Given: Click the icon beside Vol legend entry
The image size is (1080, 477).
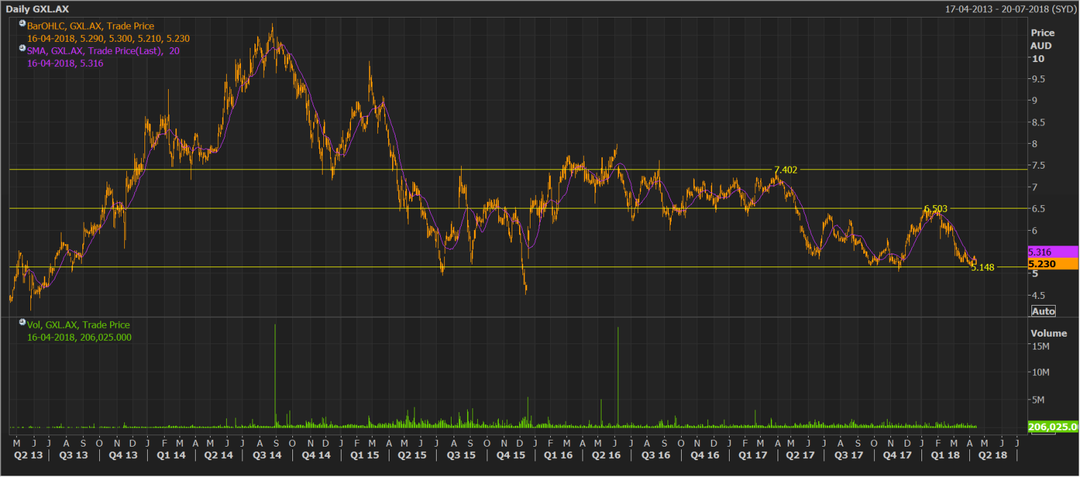Looking at the screenshot, I should 22,322.
